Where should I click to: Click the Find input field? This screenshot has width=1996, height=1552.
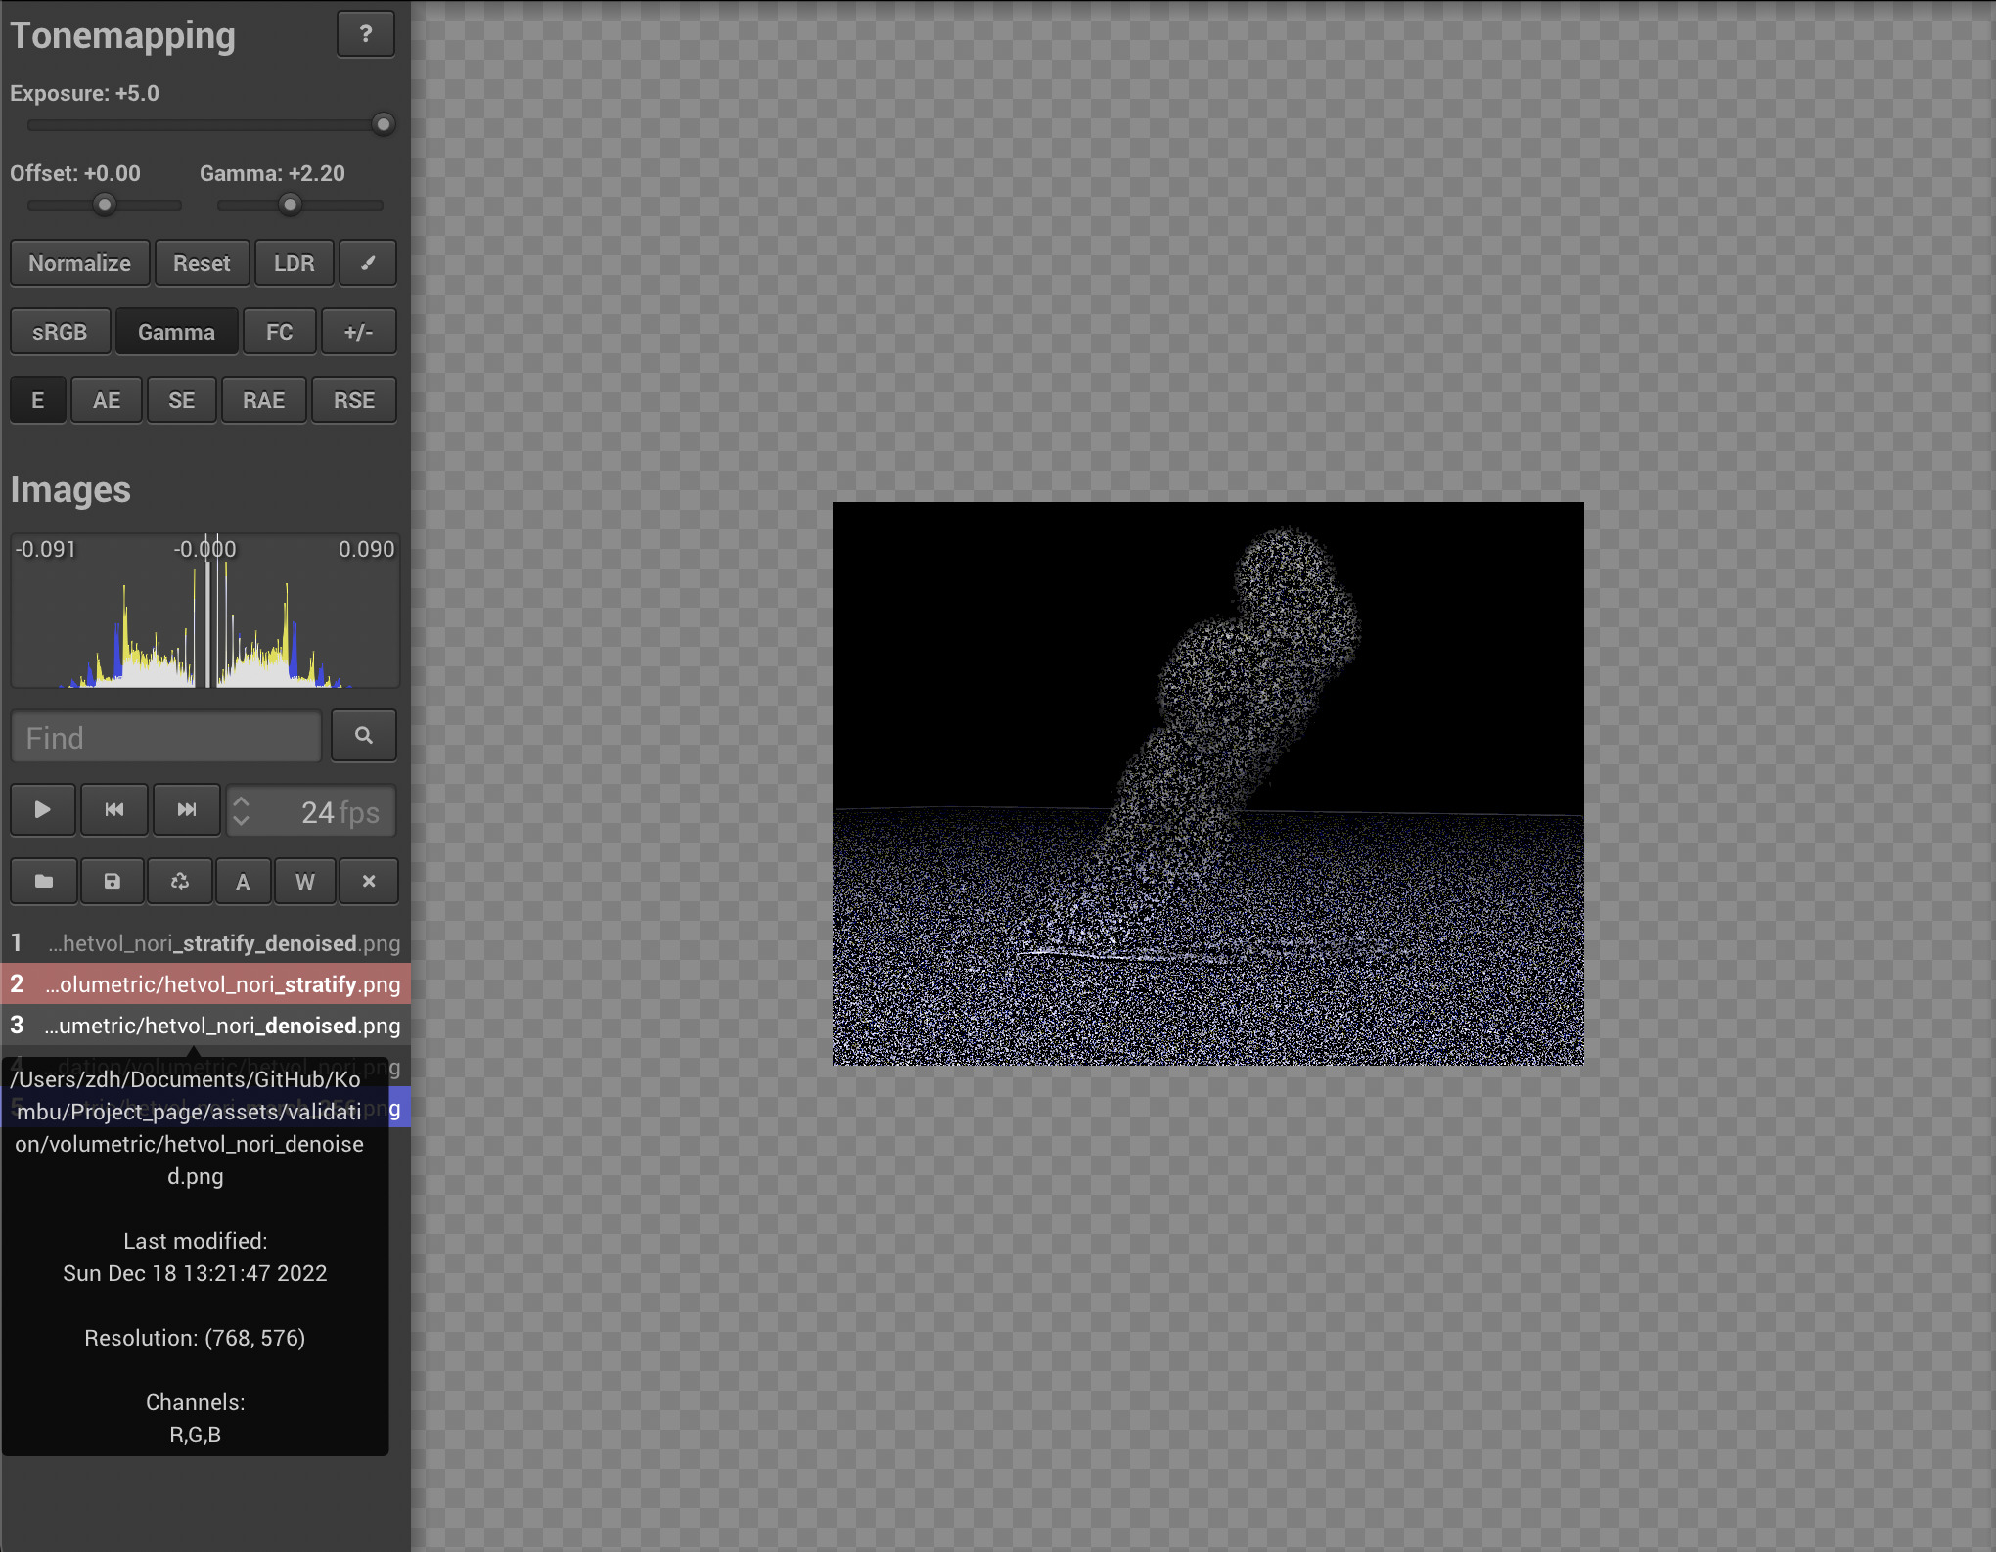coord(166,737)
